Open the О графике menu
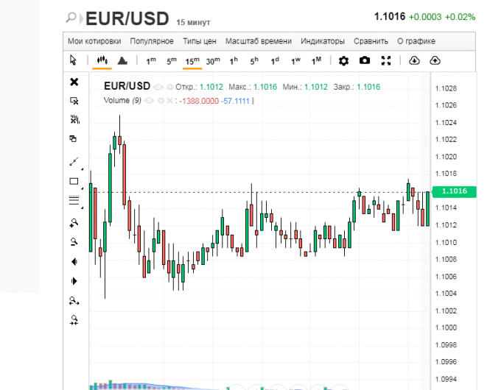490x390 pixels. pyautogui.click(x=416, y=41)
